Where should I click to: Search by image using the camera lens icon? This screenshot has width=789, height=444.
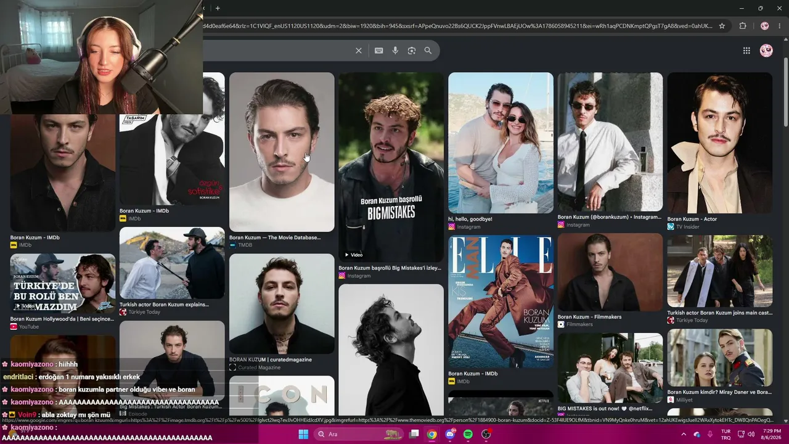[x=412, y=51]
